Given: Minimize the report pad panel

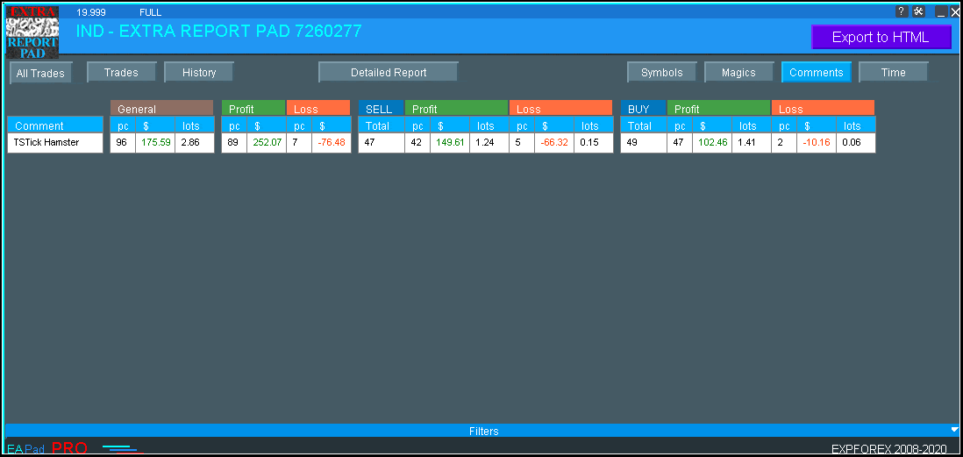Looking at the screenshot, I should pos(941,12).
